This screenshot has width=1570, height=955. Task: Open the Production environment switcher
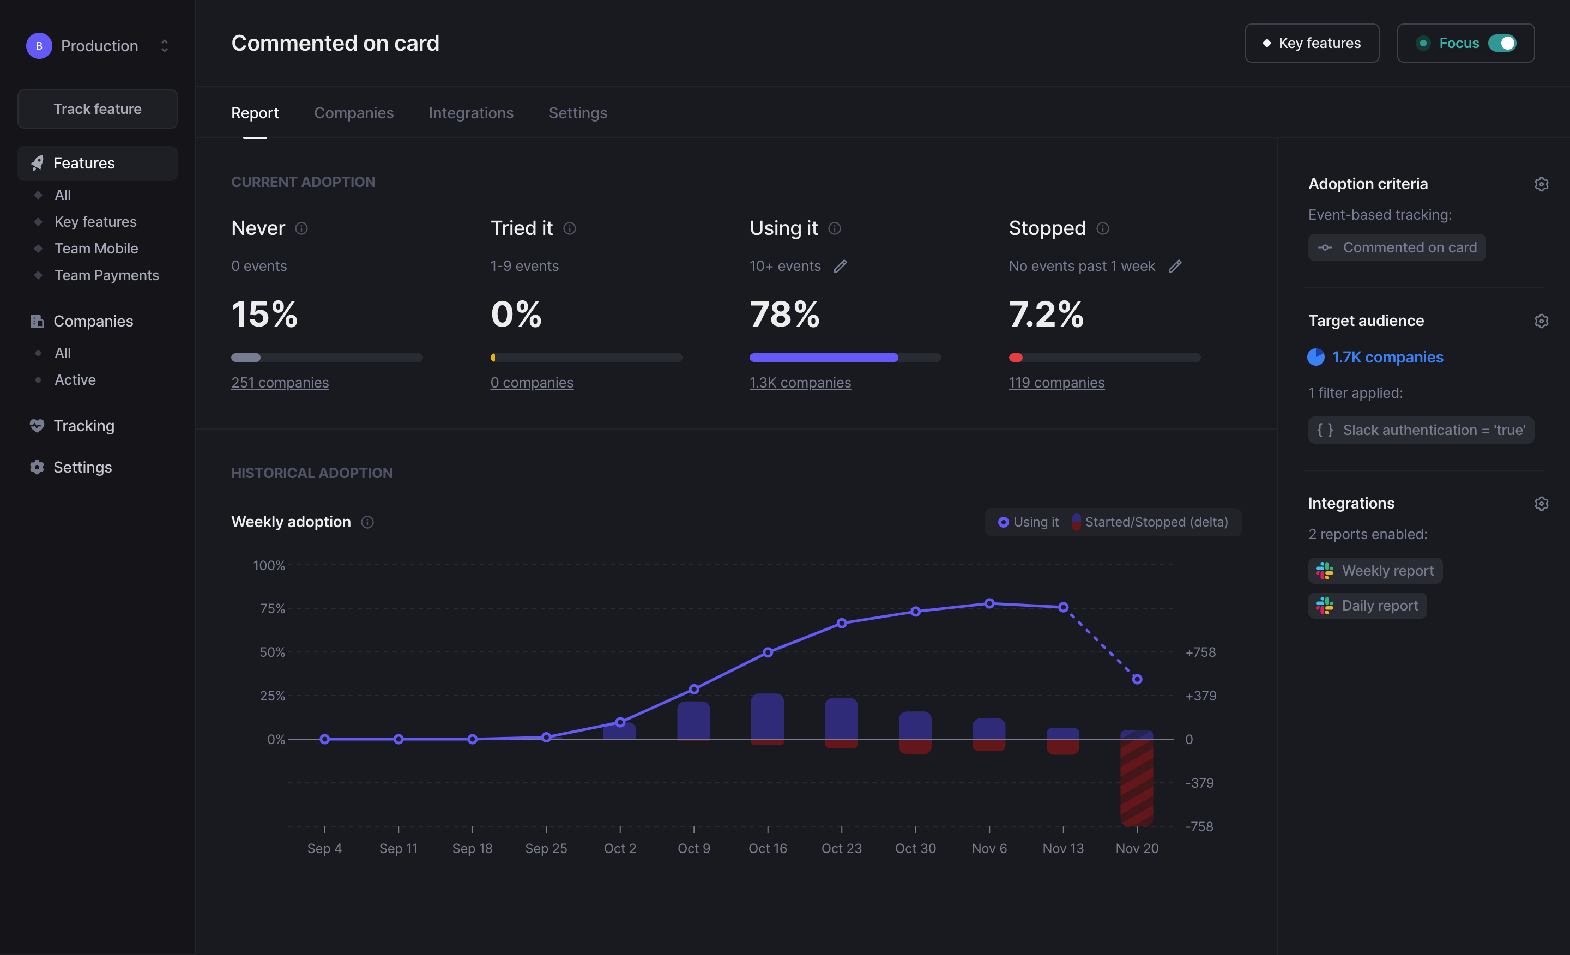point(98,46)
